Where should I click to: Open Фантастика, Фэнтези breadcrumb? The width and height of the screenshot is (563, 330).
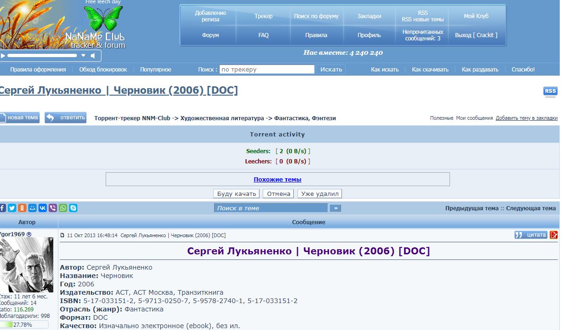pyautogui.click(x=305, y=118)
